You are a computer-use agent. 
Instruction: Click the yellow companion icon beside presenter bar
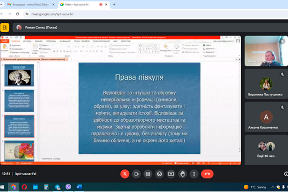tap(5, 28)
